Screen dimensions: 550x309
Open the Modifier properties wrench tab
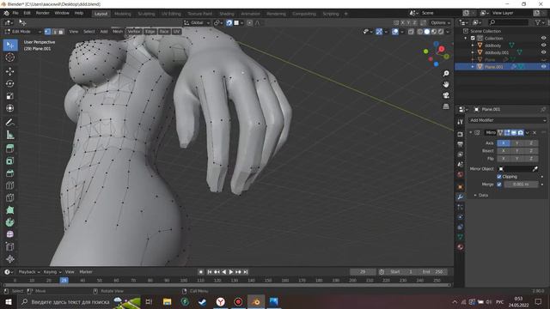(461, 197)
